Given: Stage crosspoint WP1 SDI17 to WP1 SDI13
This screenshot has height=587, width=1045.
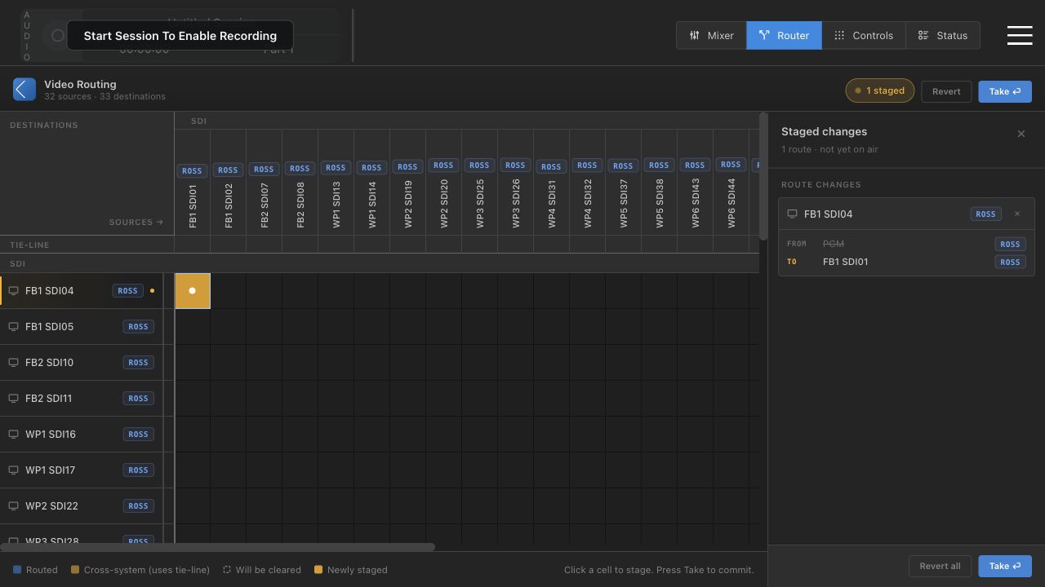Looking at the screenshot, I should tap(336, 470).
